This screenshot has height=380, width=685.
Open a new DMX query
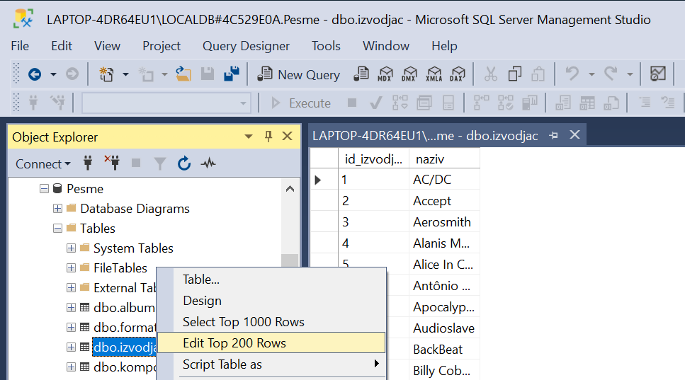click(409, 74)
